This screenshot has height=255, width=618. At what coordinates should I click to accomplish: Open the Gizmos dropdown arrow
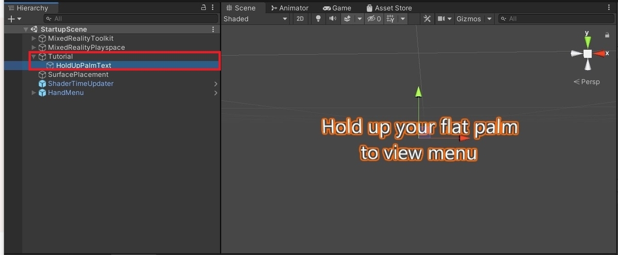pos(489,19)
